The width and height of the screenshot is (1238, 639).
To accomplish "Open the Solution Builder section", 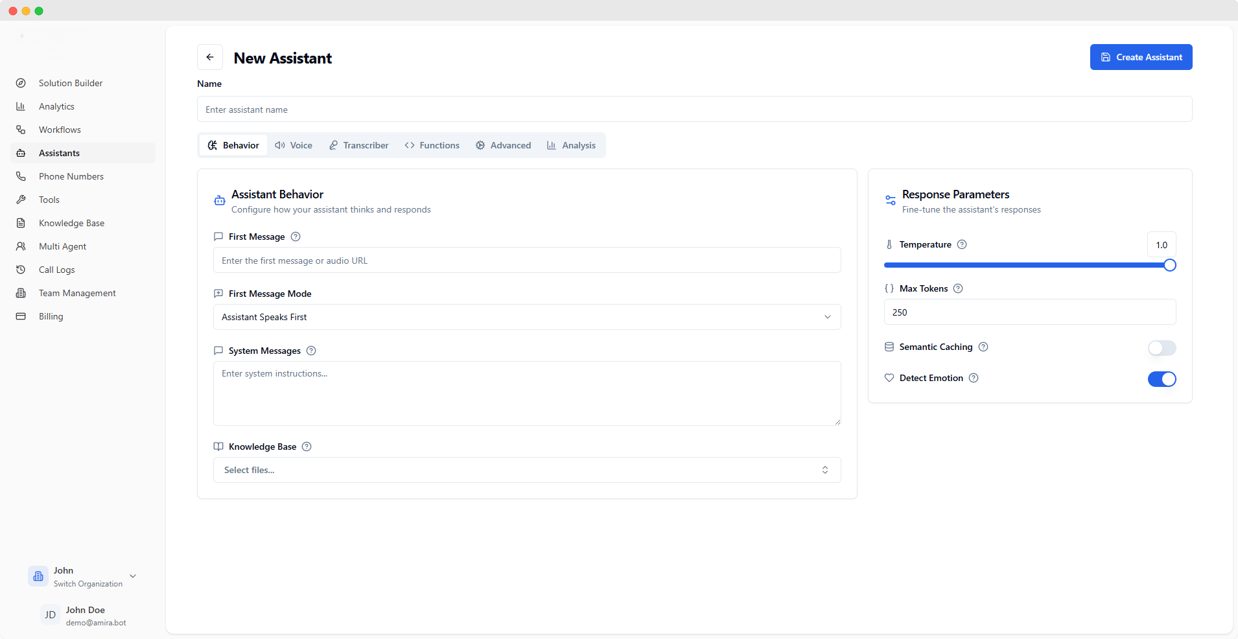I will [x=71, y=83].
